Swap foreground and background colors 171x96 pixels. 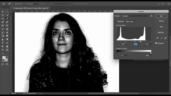pyautogui.click(x=7, y=57)
